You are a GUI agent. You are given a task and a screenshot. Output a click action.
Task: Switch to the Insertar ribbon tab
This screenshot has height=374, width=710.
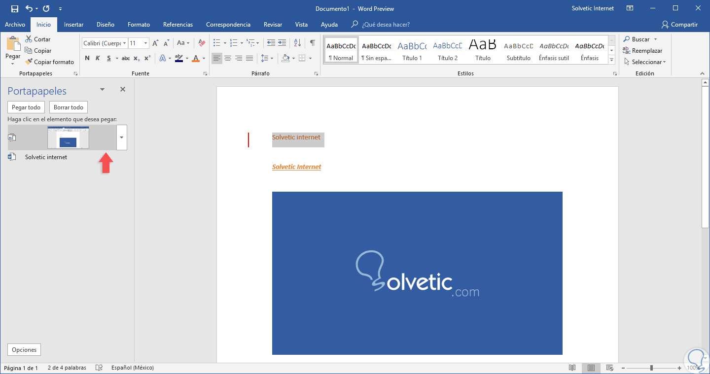(x=73, y=25)
